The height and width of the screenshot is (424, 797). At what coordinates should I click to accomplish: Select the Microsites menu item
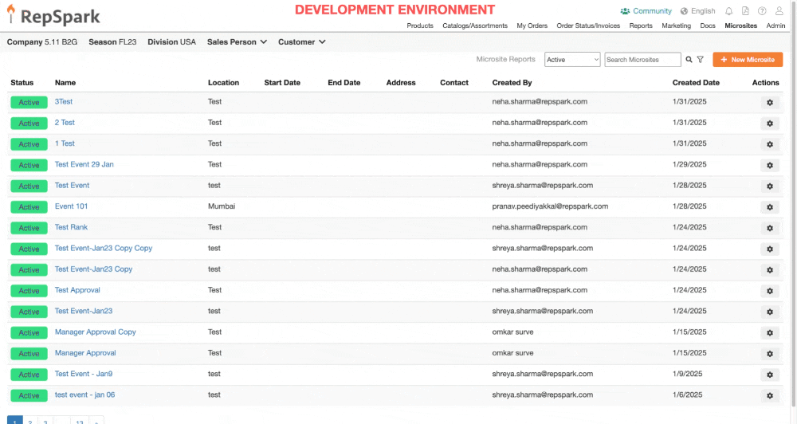pos(740,26)
